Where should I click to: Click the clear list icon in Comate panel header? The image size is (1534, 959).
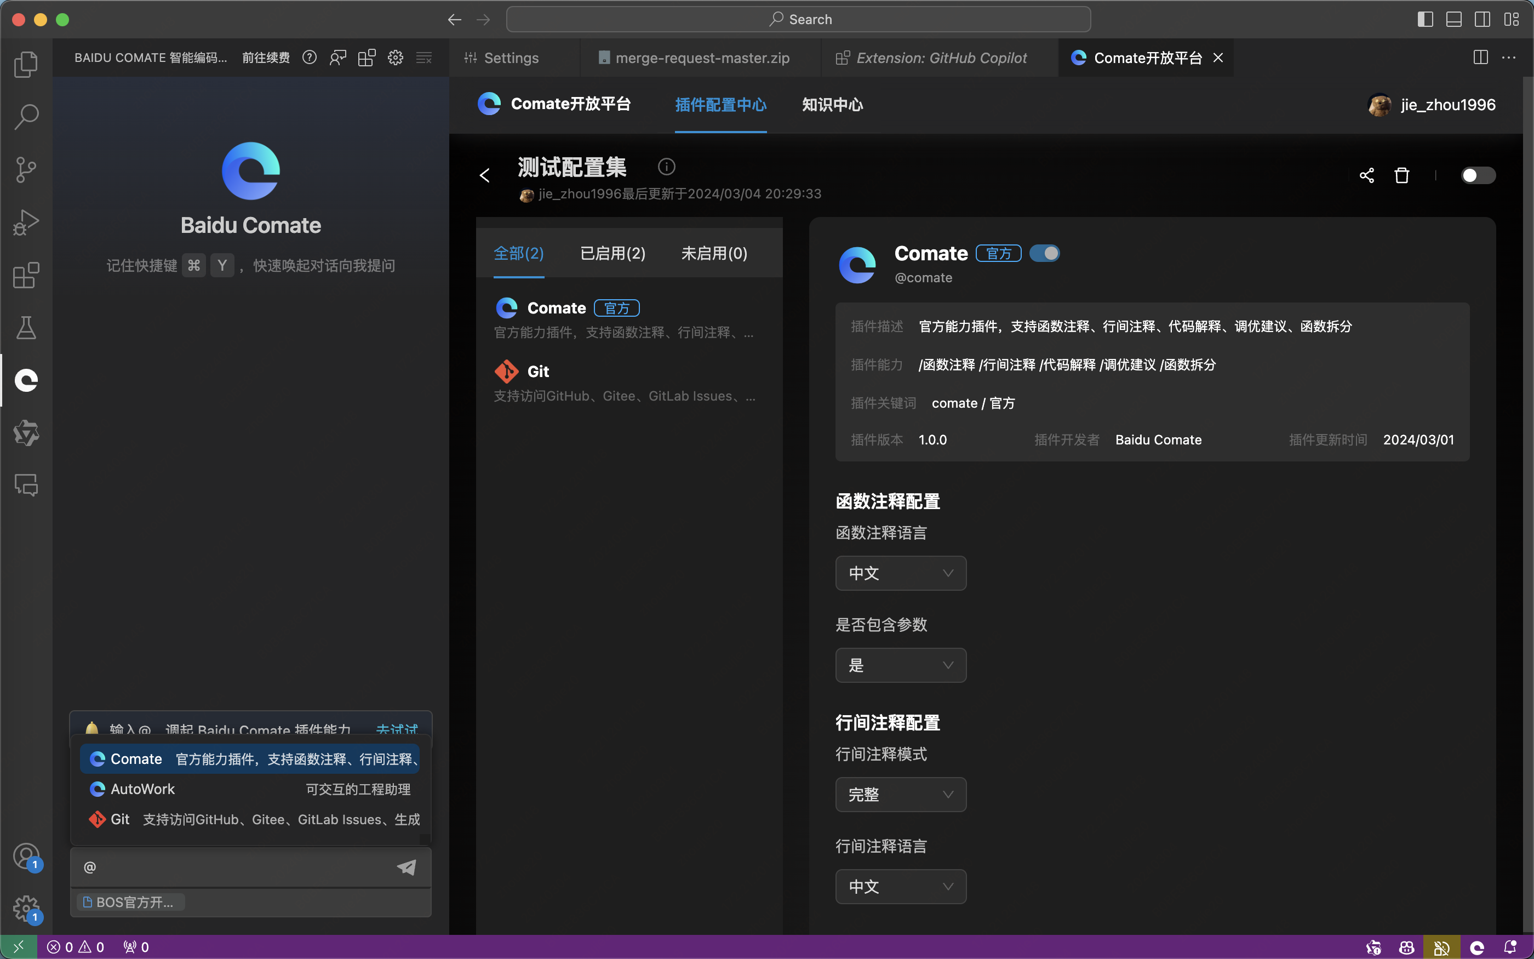click(x=424, y=58)
